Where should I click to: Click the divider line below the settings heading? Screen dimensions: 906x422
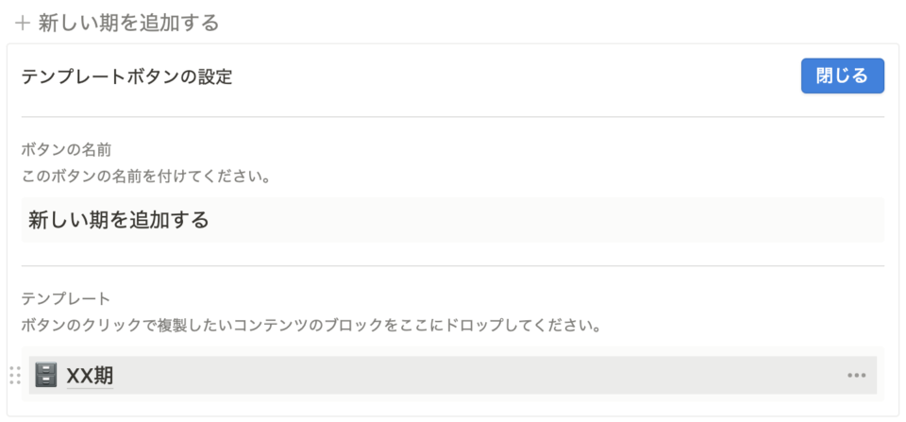coord(453,117)
